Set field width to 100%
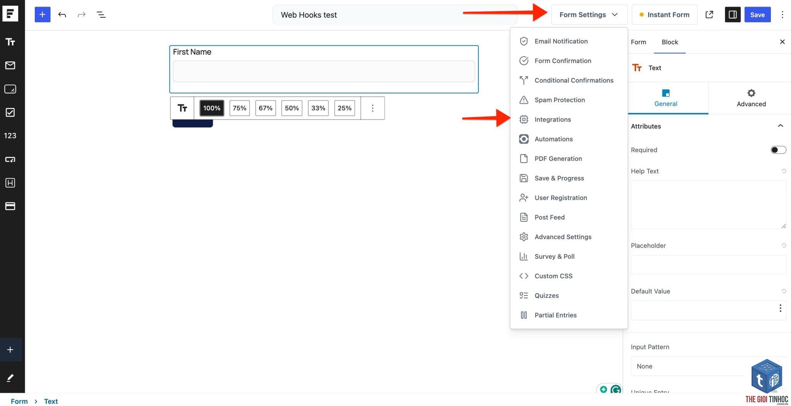Viewport: 791px width, 406px height. (x=212, y=108)
